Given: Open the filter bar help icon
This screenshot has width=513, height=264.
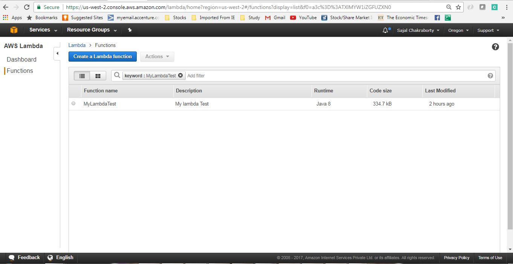Looking at the screenshot, I should (490, 75).
